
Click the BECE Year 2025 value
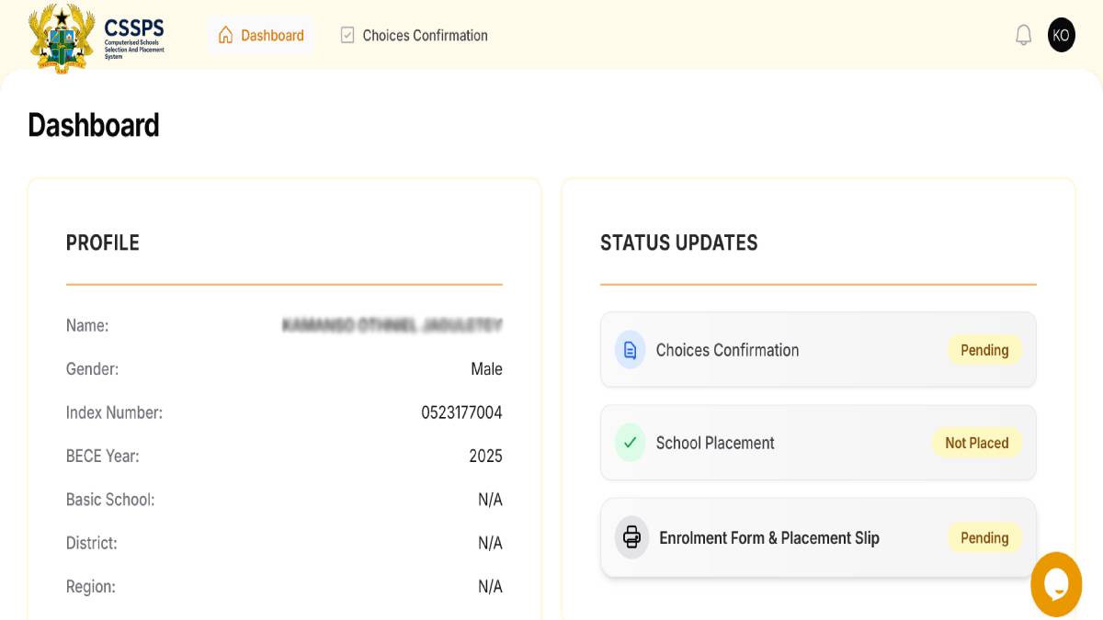(x=484, y=456)
